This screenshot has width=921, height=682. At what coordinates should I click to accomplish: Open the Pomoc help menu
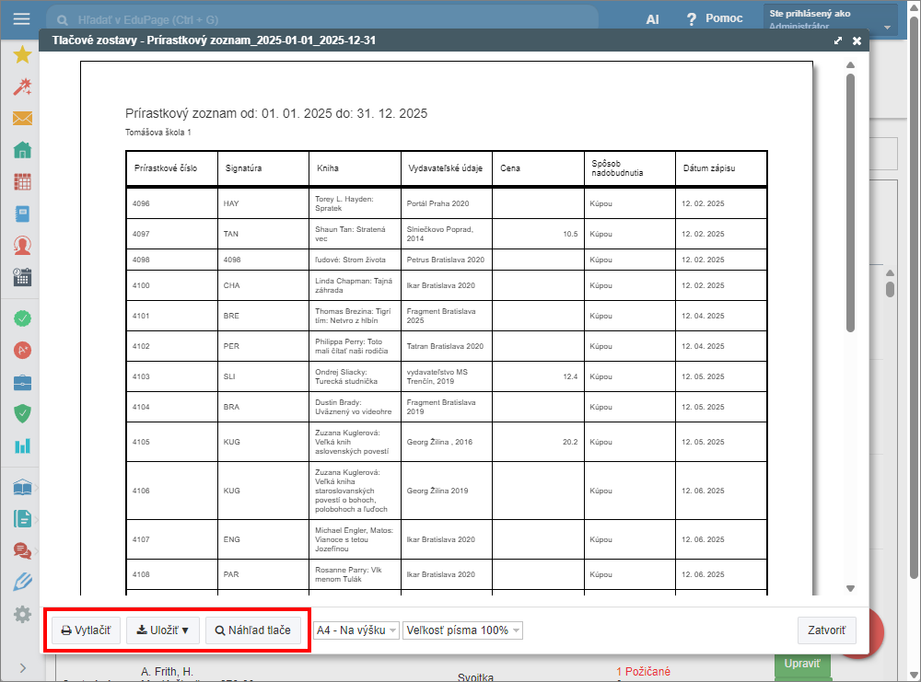click(715, 18)
